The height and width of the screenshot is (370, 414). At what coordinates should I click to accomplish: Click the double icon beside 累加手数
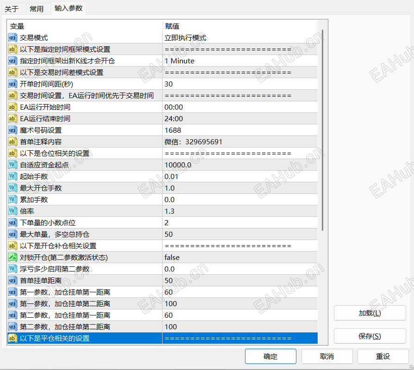click(x=12, y=200)
